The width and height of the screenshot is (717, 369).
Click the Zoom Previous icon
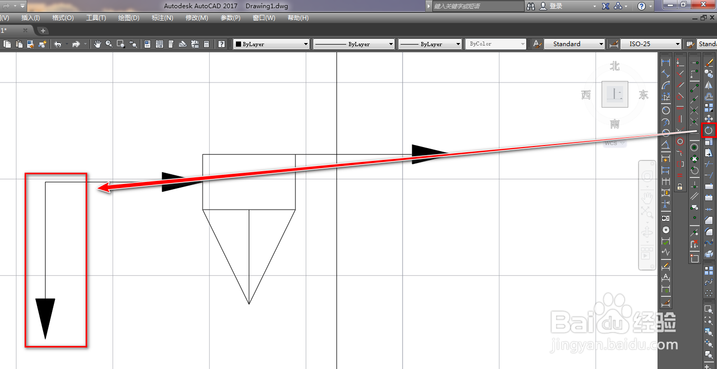pos(133,44)
